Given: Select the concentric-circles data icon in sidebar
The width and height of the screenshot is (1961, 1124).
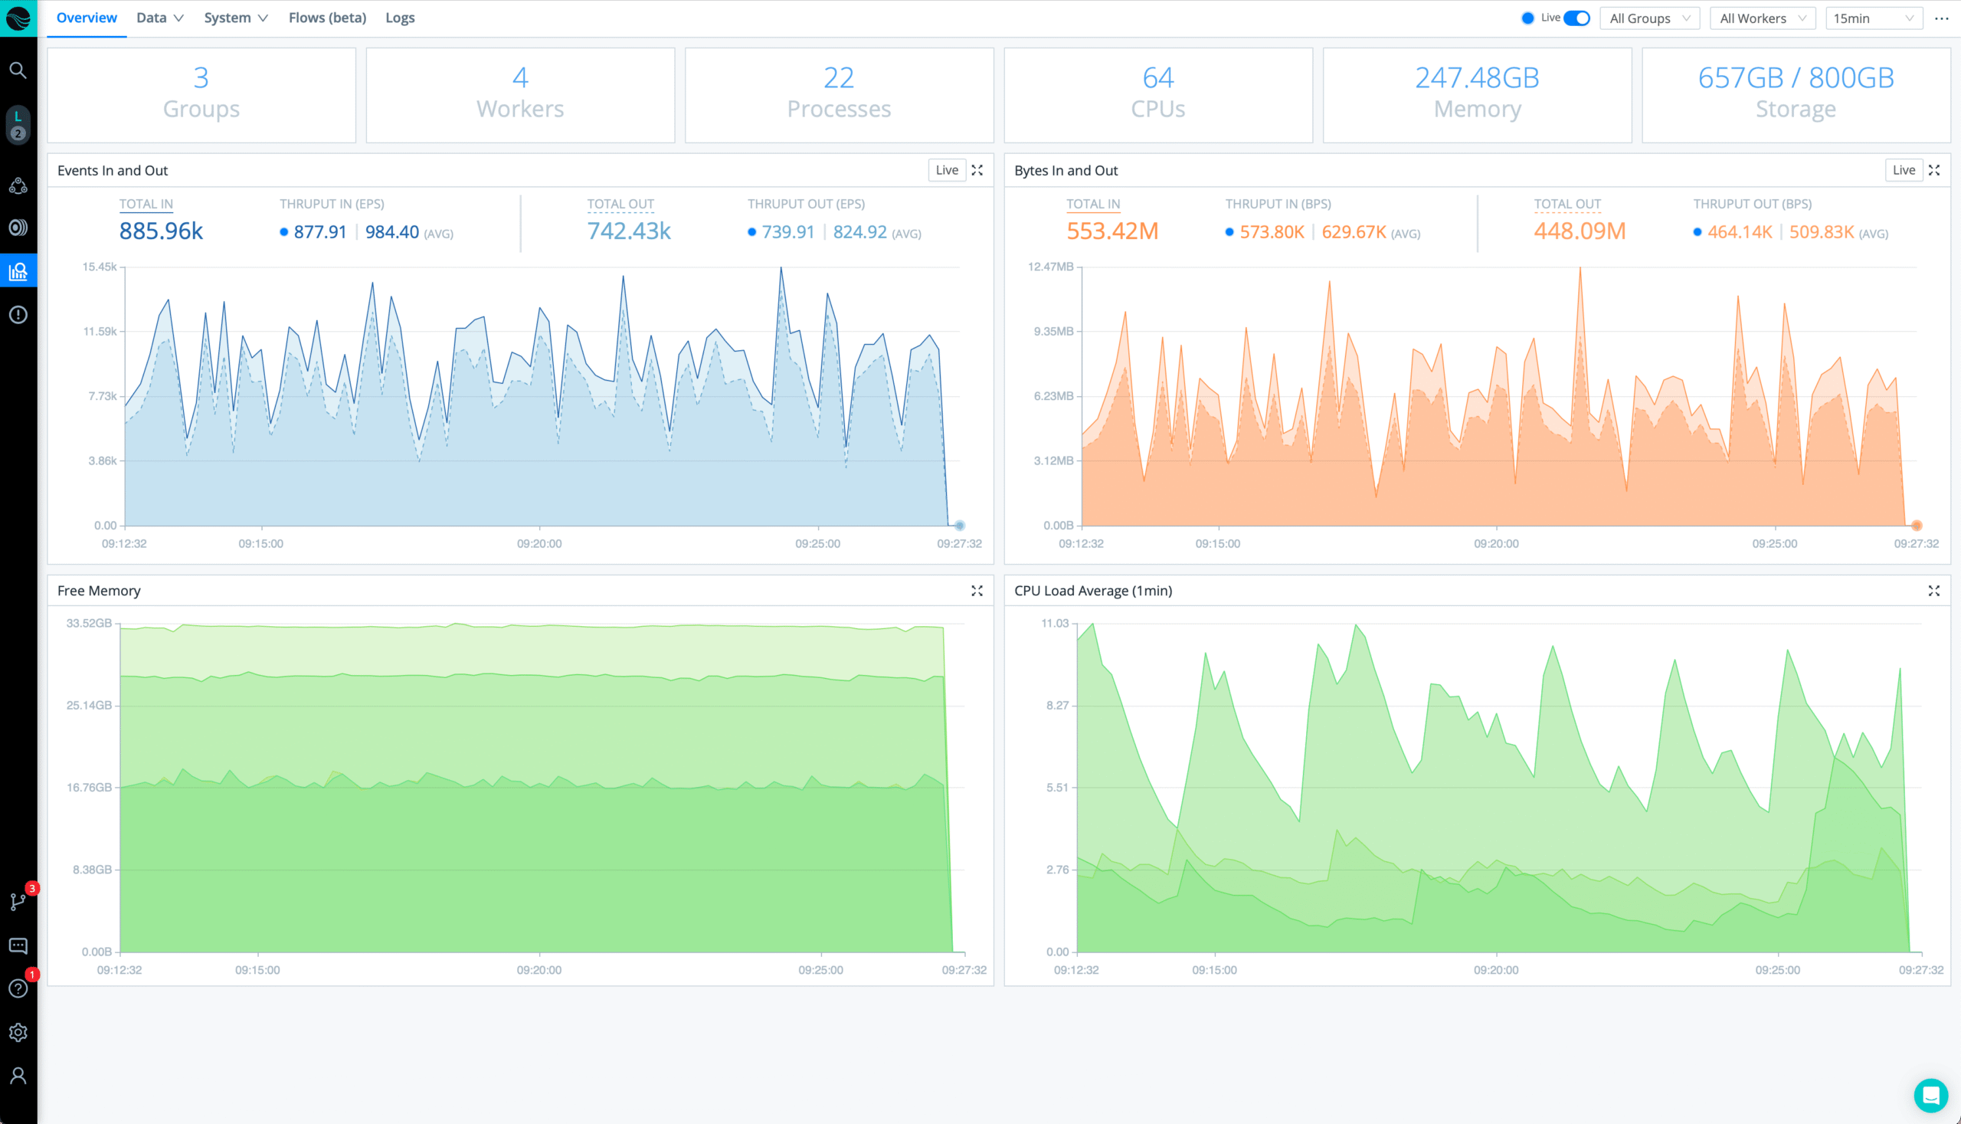Looking at the screenshot, I should 18,227.
